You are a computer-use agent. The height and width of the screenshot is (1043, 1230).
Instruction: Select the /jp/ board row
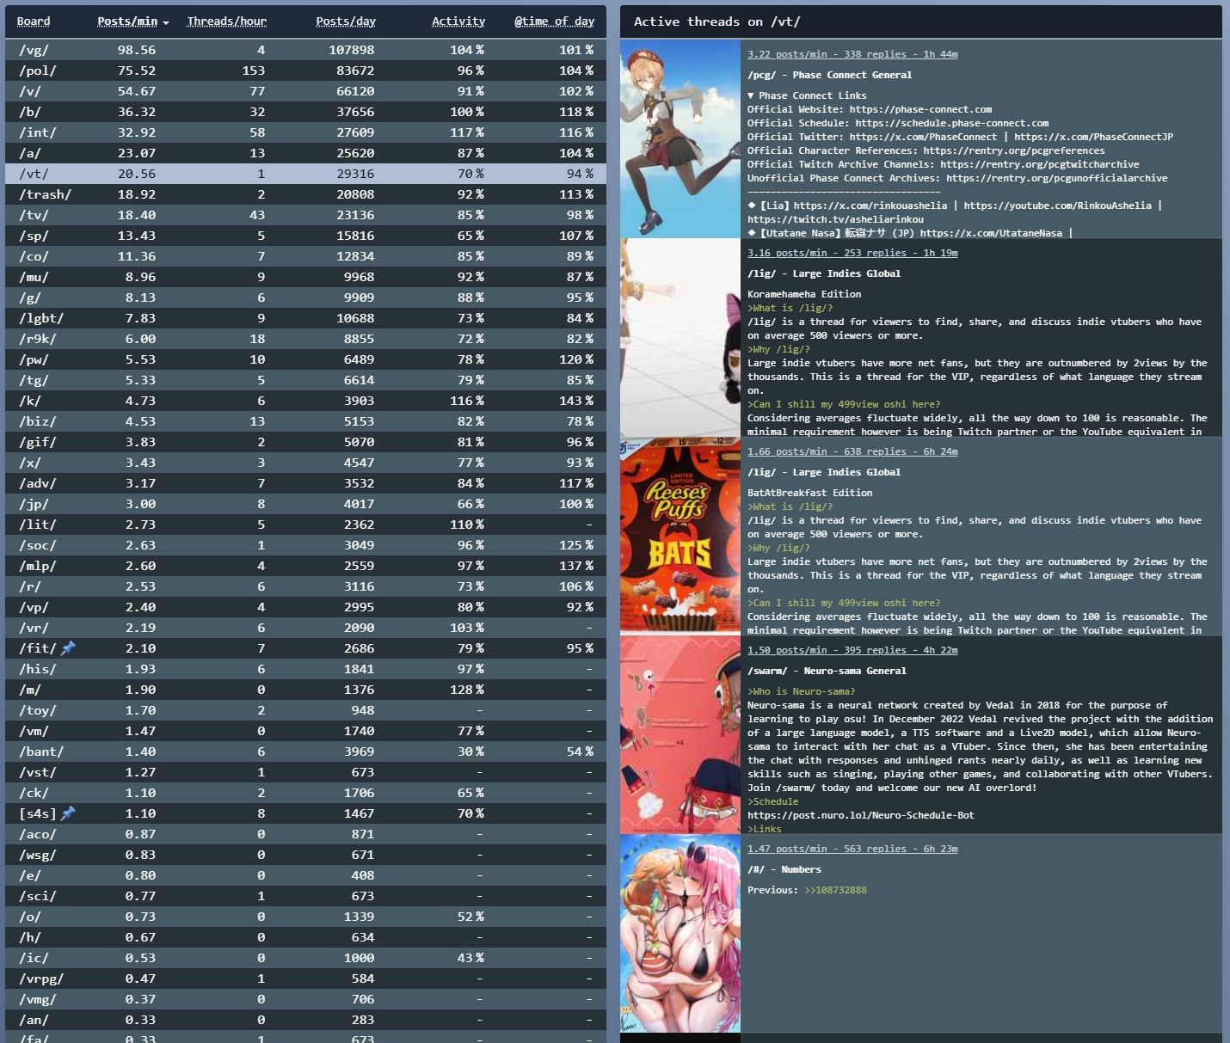click(305, 504)
